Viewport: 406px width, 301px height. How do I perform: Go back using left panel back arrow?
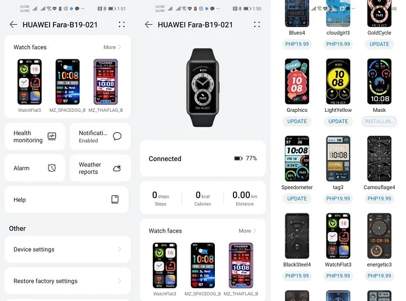tap(14, 25)
